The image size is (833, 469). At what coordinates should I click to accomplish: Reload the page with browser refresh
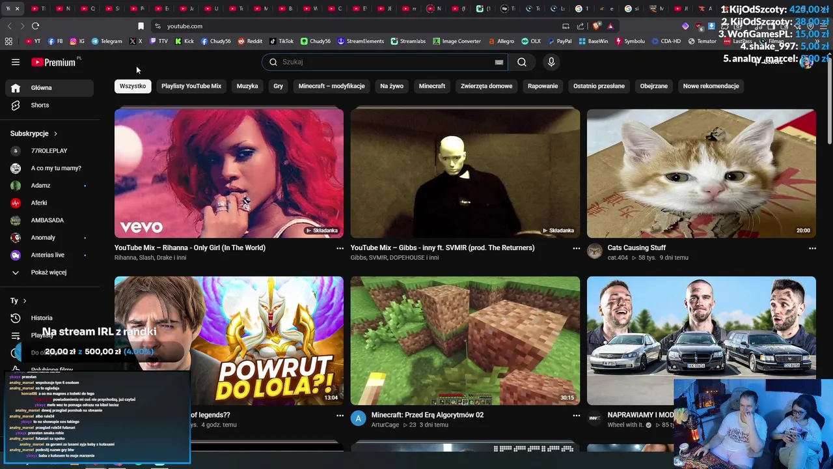(35, 26)
